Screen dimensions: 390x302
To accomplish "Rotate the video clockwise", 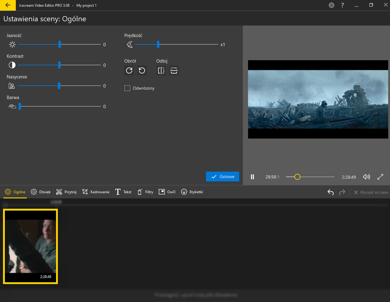I will click(x=129, y=71).
